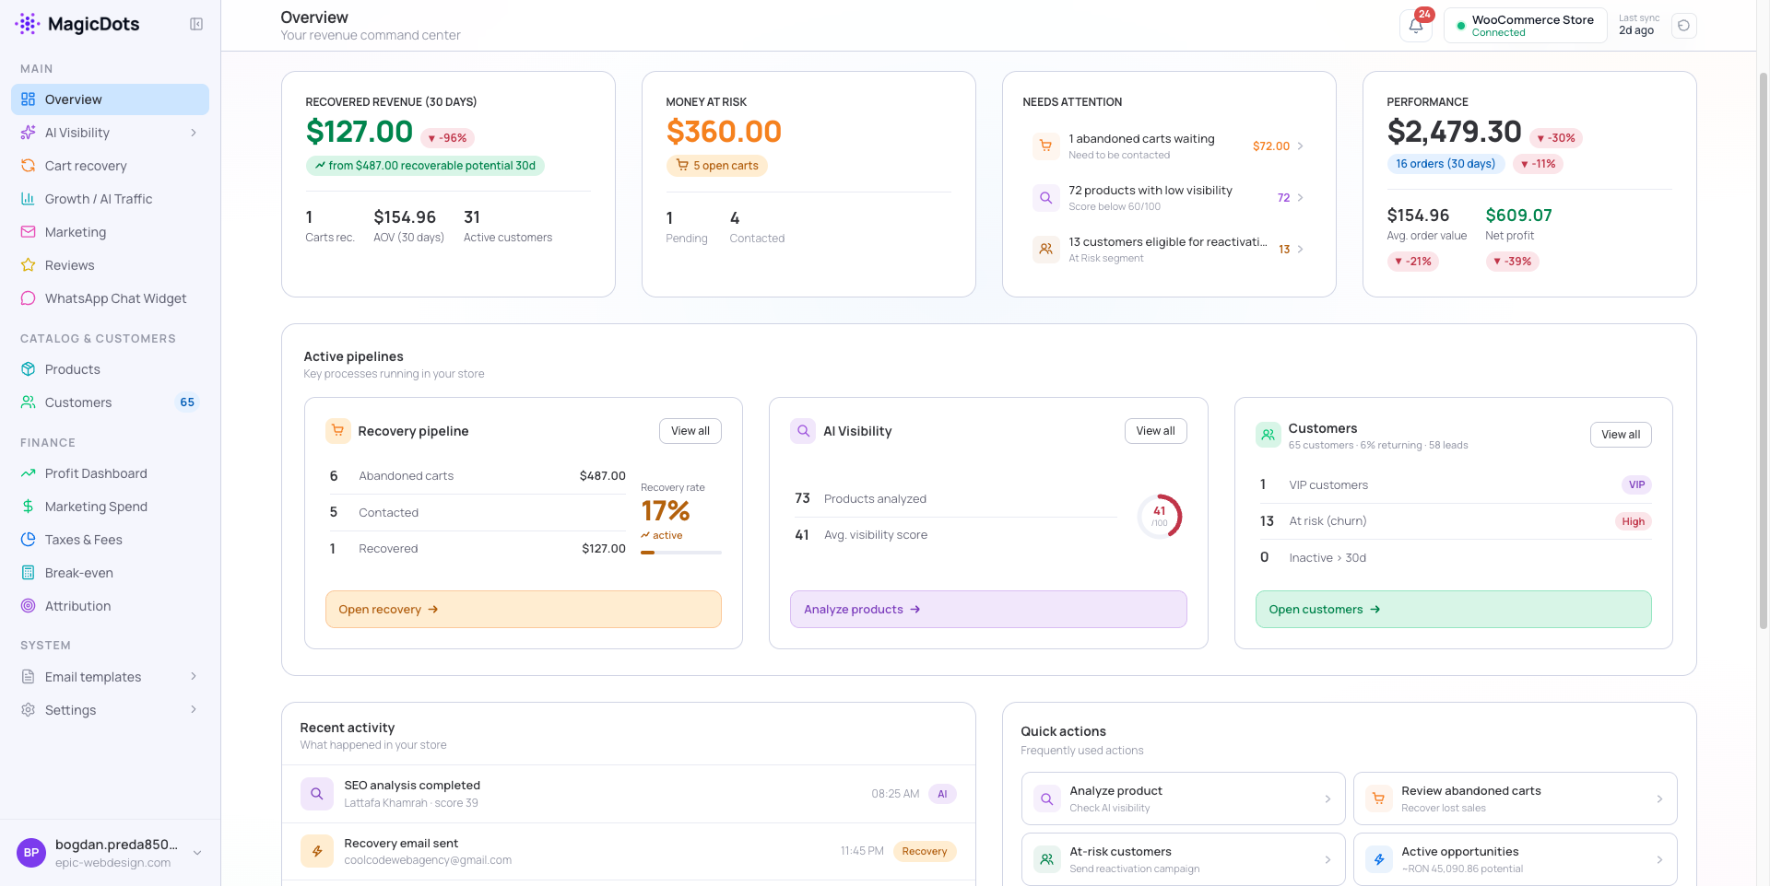Screen dimensions: 1770x886
Task: Click View all on AI Visibility card
Action: (1155, 431)
